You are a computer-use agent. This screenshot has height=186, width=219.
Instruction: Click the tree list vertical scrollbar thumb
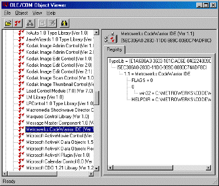(x=96, y=98)
